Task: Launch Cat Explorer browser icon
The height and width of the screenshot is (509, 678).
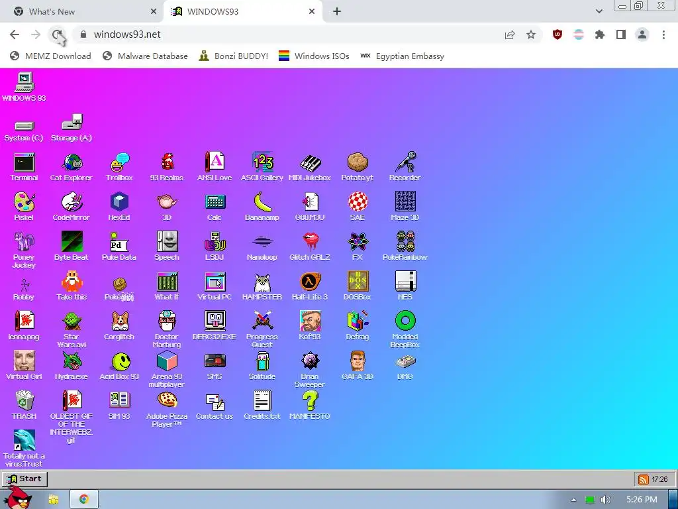Action: pyautogui.click(x=72, y=166)
